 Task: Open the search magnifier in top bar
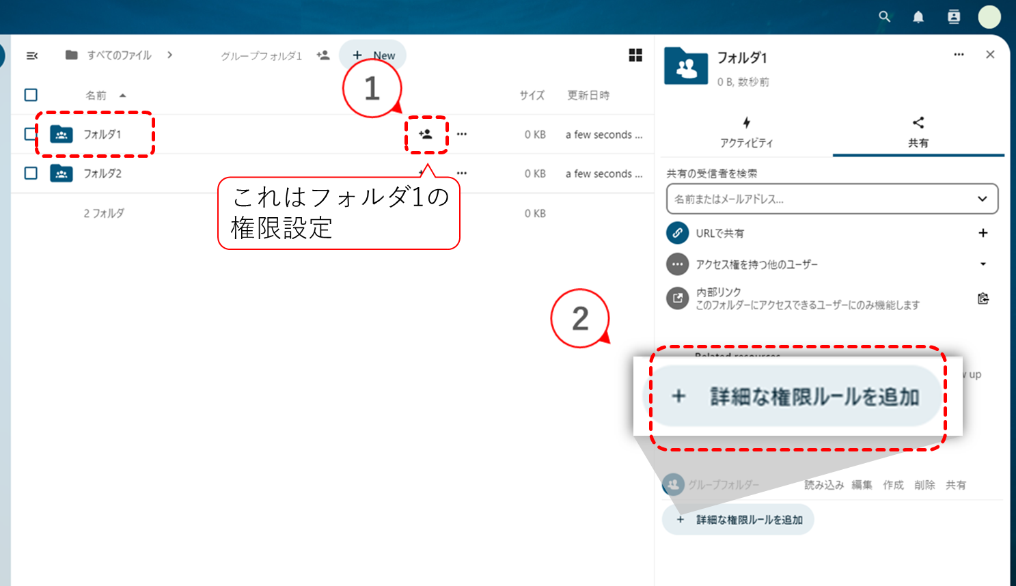[x=885, y=16]
